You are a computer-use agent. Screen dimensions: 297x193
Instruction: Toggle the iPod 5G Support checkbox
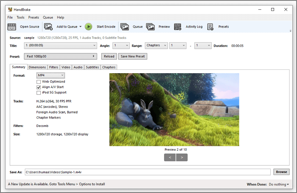pyautogui.click(x=39, y=92)
